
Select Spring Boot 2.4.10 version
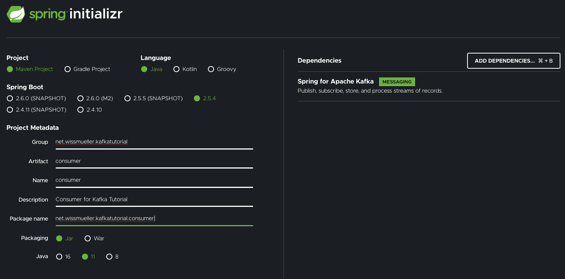[80, 110]
